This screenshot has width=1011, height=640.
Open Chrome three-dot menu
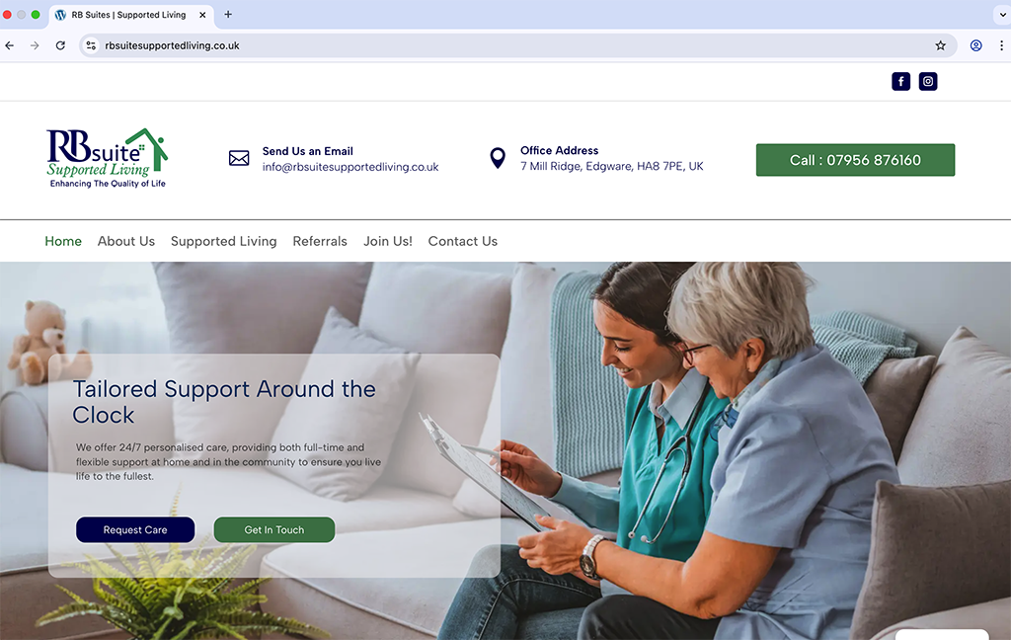[1001, 45]
